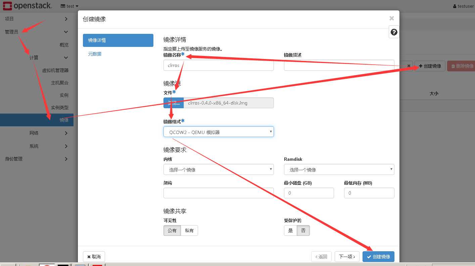Open 实例类型 in the sidebar
Image resolution: width=475 pixels, height=266 pixels.
[60, 108]
